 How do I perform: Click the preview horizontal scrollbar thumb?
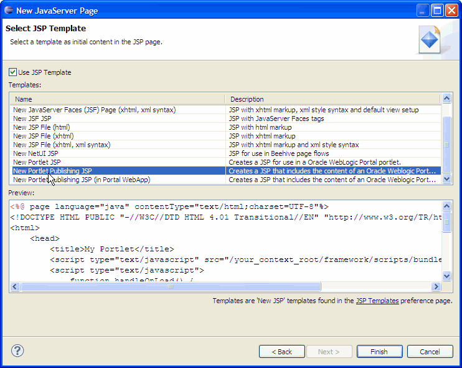pos(171,286)
